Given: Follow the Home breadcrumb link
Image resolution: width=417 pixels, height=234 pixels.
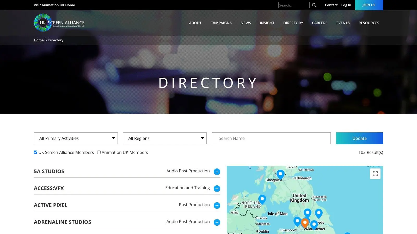Looking at the screenshot, I should click(x=39, y=40).
